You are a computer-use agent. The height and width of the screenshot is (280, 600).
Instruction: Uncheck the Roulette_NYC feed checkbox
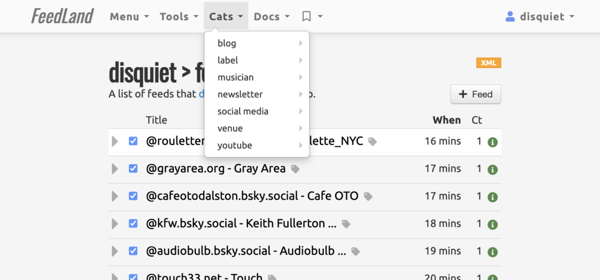[133, 141]
